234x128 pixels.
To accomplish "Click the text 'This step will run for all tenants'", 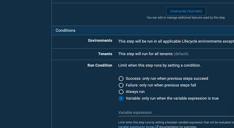I will point(145,54).
